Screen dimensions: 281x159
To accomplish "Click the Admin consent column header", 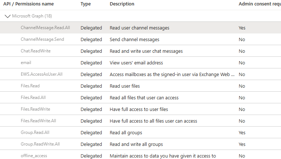I will [x=259, y=4].
